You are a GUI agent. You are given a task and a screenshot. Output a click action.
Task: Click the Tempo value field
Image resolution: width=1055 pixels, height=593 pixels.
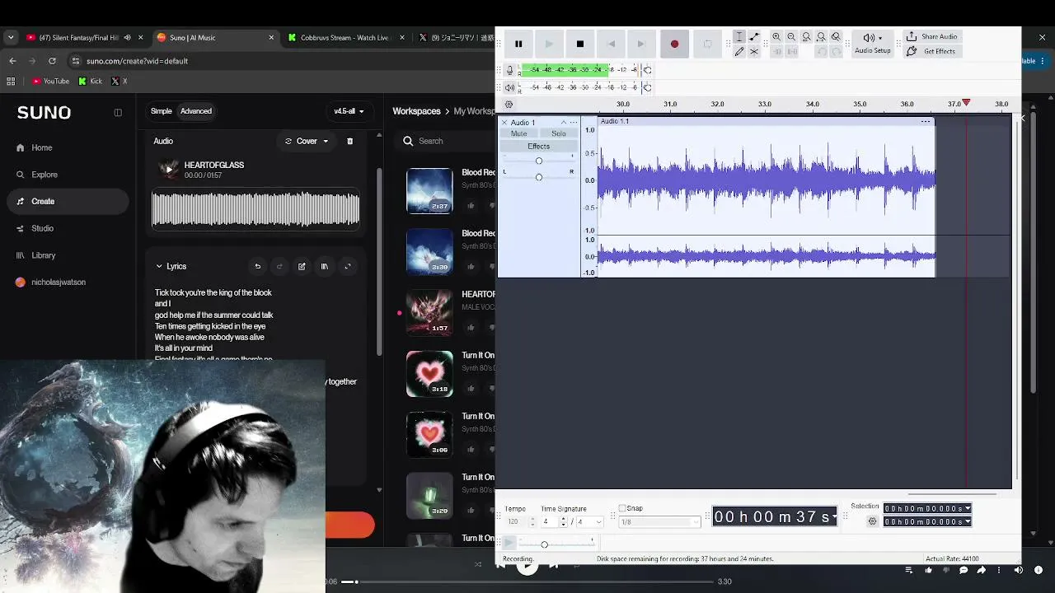[x=515, y=522]
